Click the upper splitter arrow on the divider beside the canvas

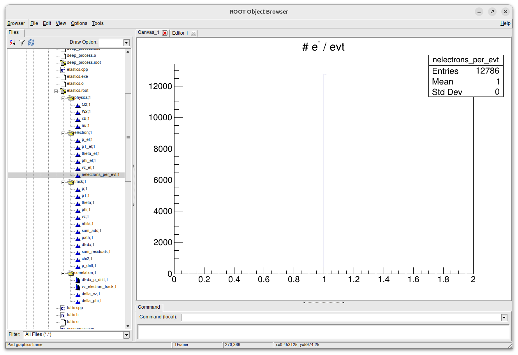click(x=134, y=166)
